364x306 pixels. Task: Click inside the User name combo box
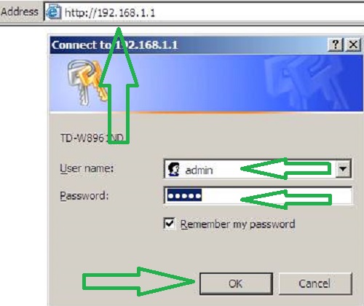pos(257,169)
